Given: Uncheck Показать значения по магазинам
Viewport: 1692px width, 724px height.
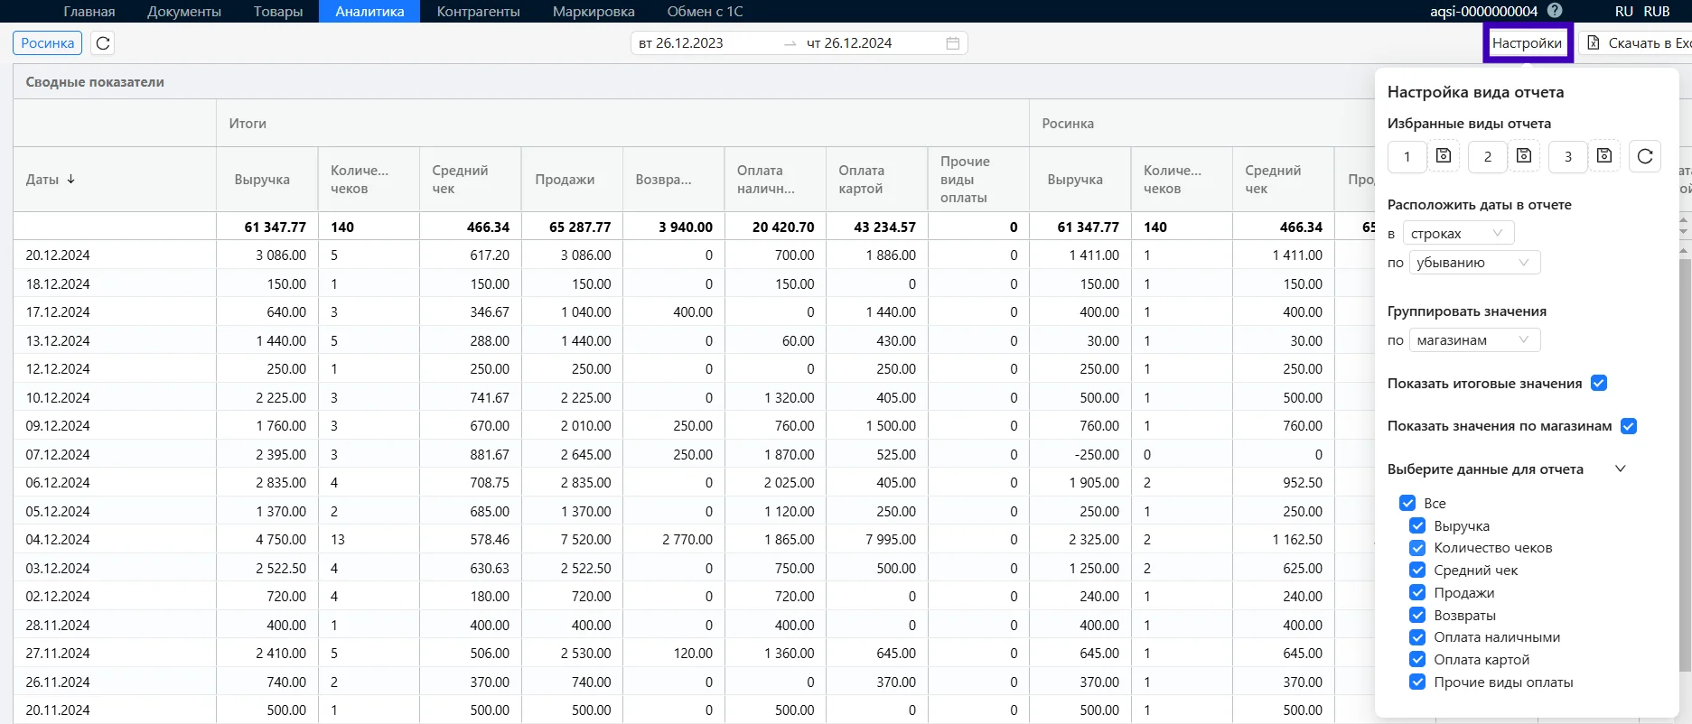Looking at the screenshot, I should tap(1629, 426).
